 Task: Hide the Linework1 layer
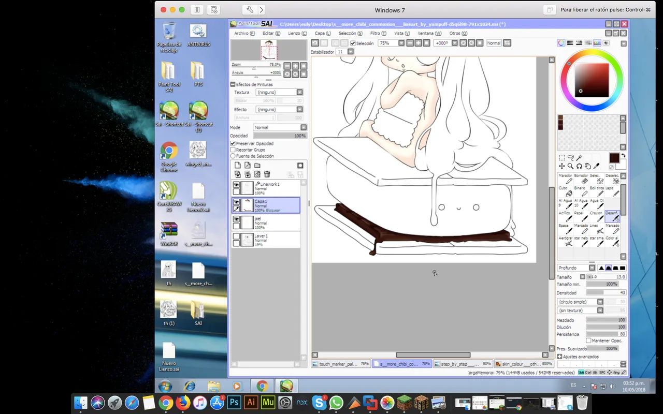[x=236, y=185]
